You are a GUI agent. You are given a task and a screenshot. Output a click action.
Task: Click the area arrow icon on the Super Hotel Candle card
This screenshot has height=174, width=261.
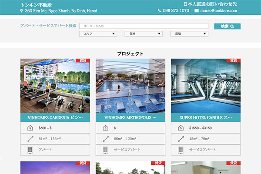(x=181, y=139)
